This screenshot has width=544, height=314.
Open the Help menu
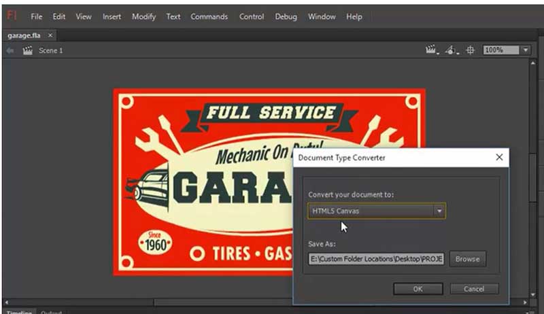[x=354, y=16]
